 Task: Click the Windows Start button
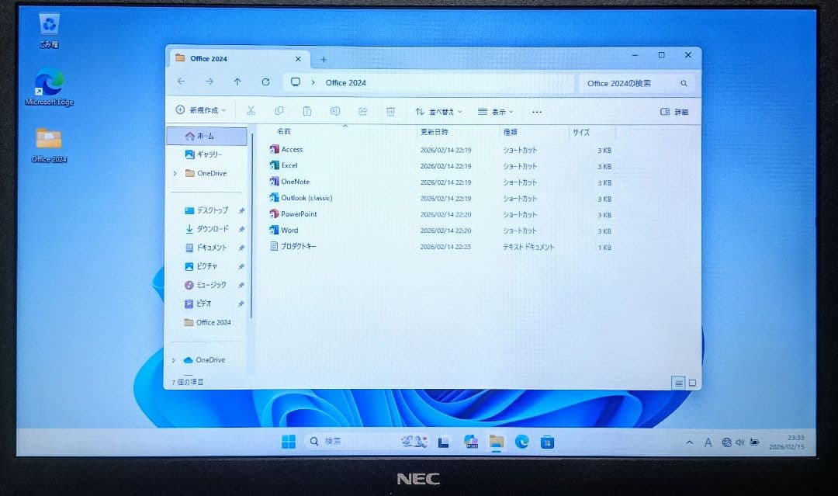point(289,442)
